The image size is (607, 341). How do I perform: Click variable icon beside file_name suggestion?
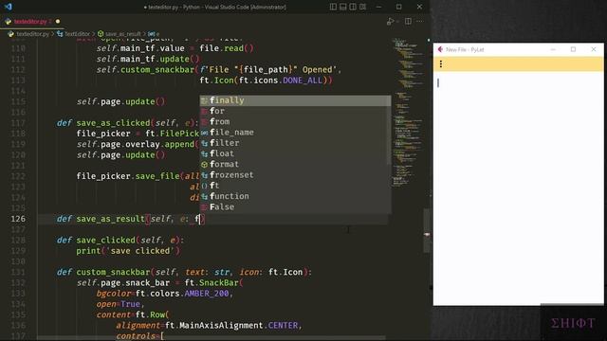tap(205, 133)
